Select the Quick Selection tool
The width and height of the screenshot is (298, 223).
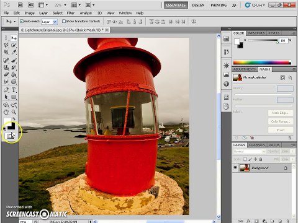point(14,45)
